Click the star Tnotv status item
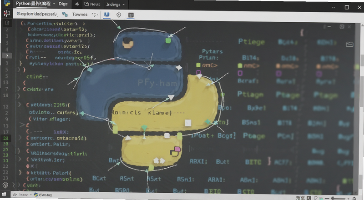Image resolution: width=364 pixels, height=200 pixels. 20,195
